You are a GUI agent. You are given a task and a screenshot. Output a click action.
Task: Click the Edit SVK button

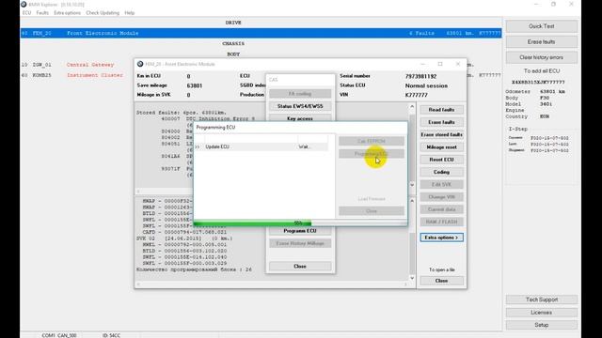[x=441, y=184]
